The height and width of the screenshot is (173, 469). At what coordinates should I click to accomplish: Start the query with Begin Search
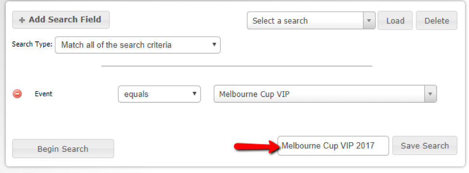(x=63, y=148)
